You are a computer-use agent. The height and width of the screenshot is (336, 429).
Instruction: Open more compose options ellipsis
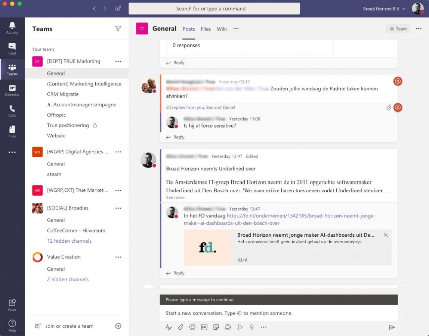[x=263, y=327]
